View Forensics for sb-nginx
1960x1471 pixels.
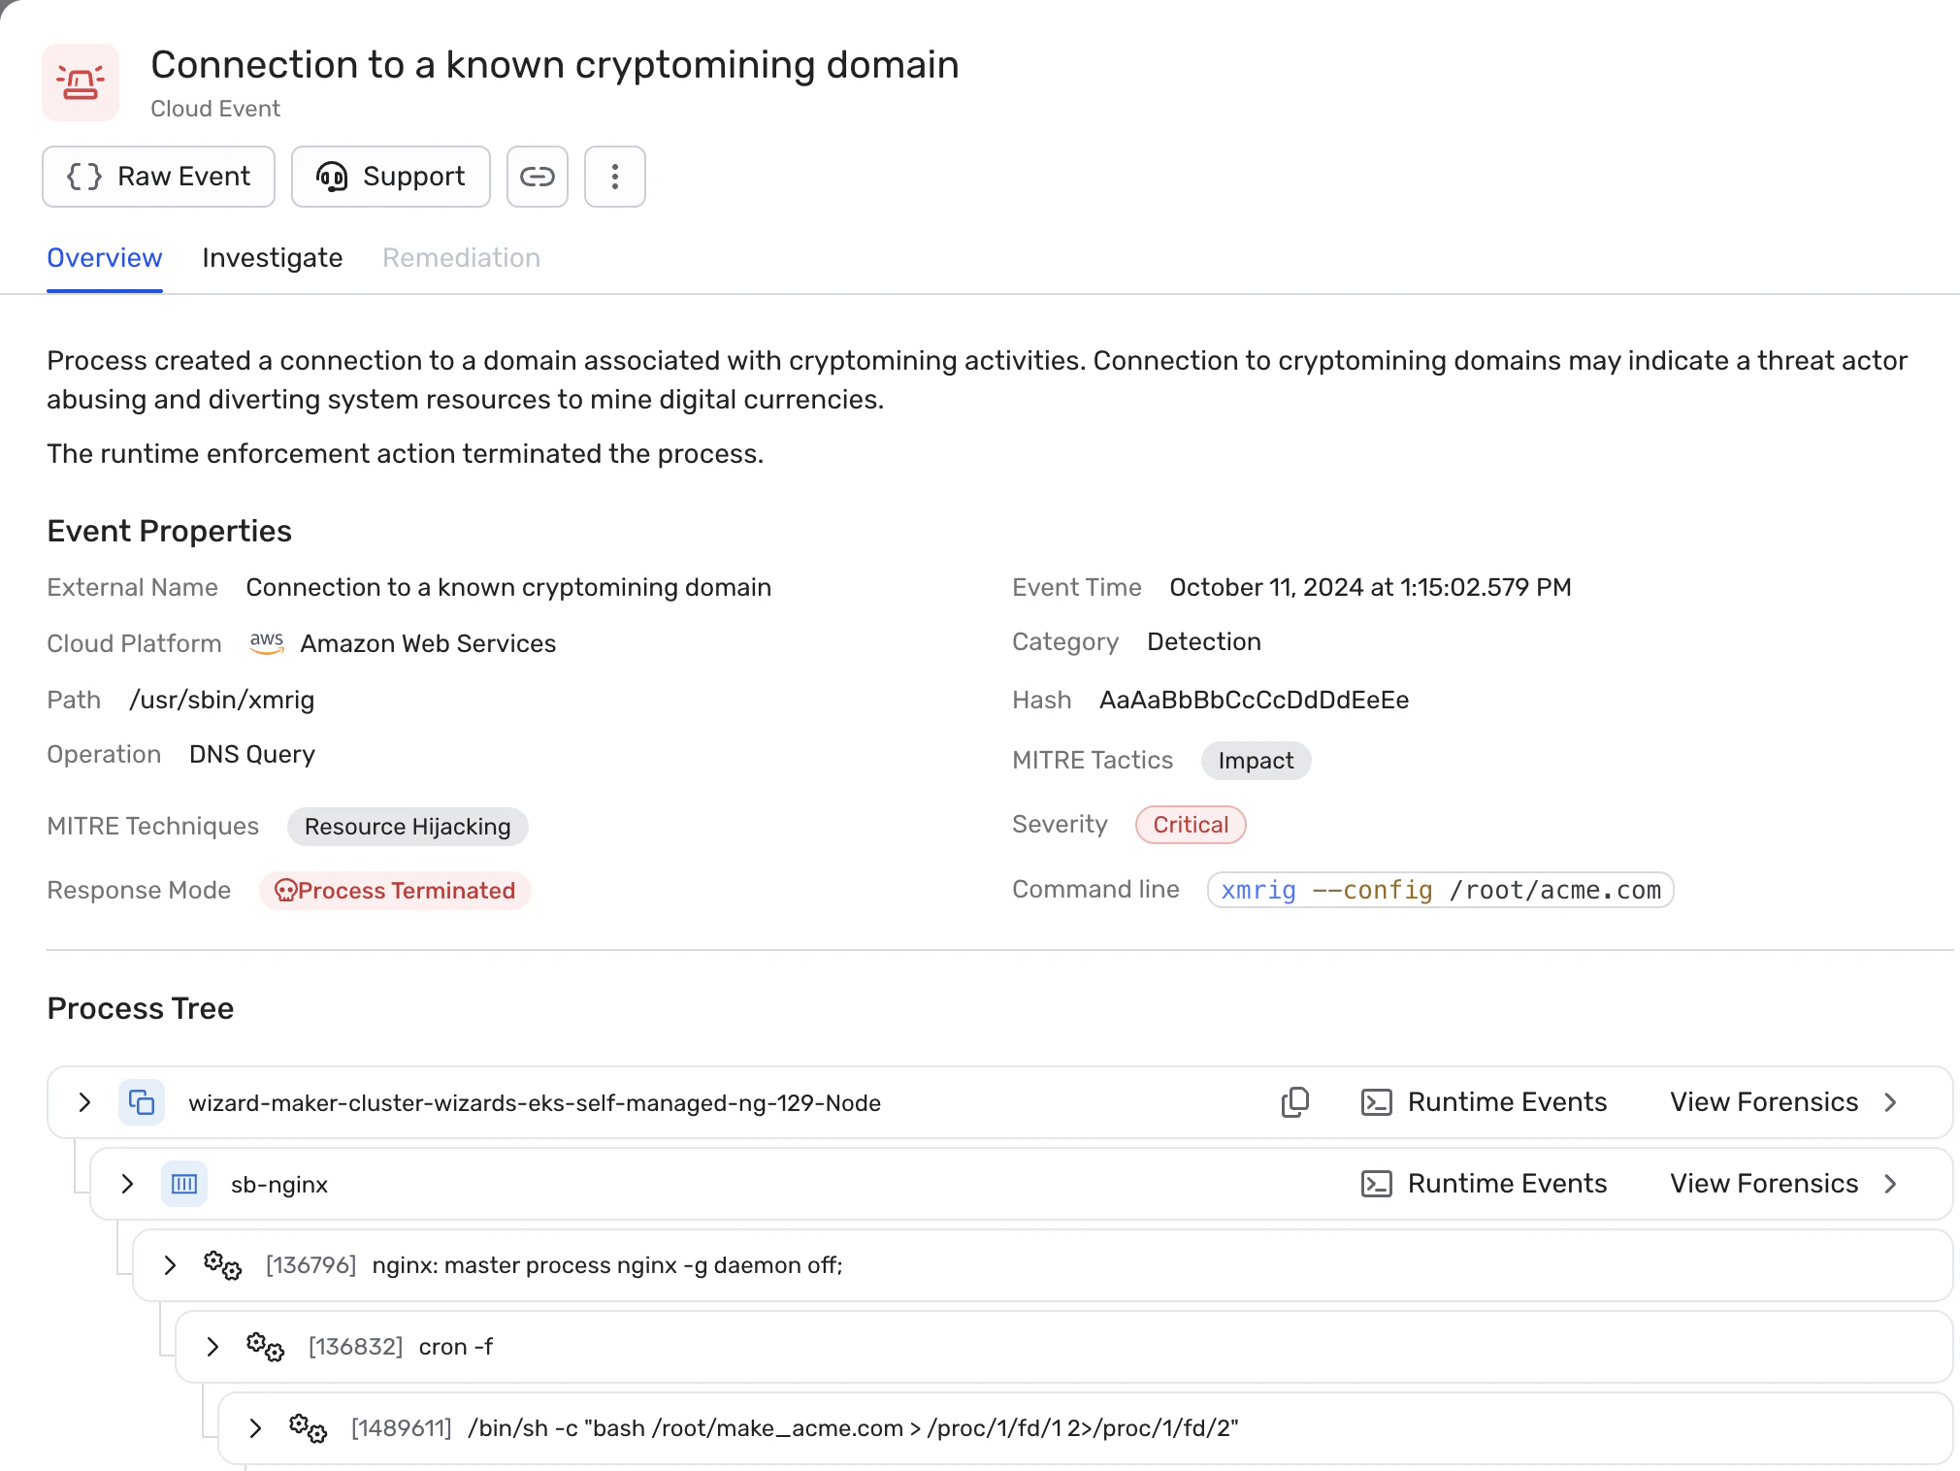coord(1783,1184)
